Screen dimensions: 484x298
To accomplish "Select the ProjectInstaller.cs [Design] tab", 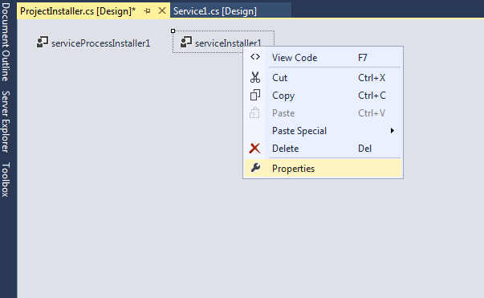I will click(x=78, y=11).
